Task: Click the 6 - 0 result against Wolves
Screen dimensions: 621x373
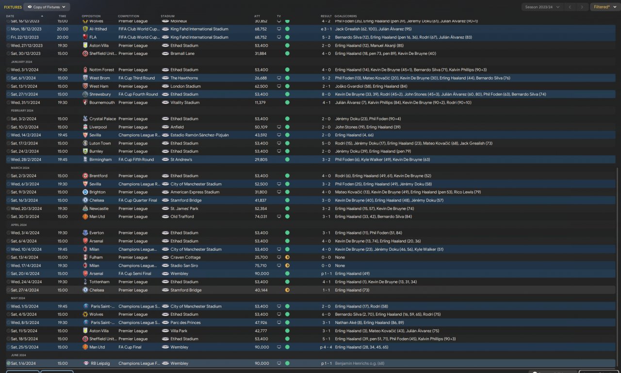Action: point(326,314)
